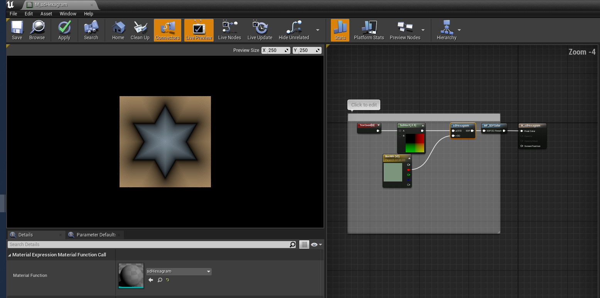
Task: Save the M_sdHexagram material
Action: point(17,30)
